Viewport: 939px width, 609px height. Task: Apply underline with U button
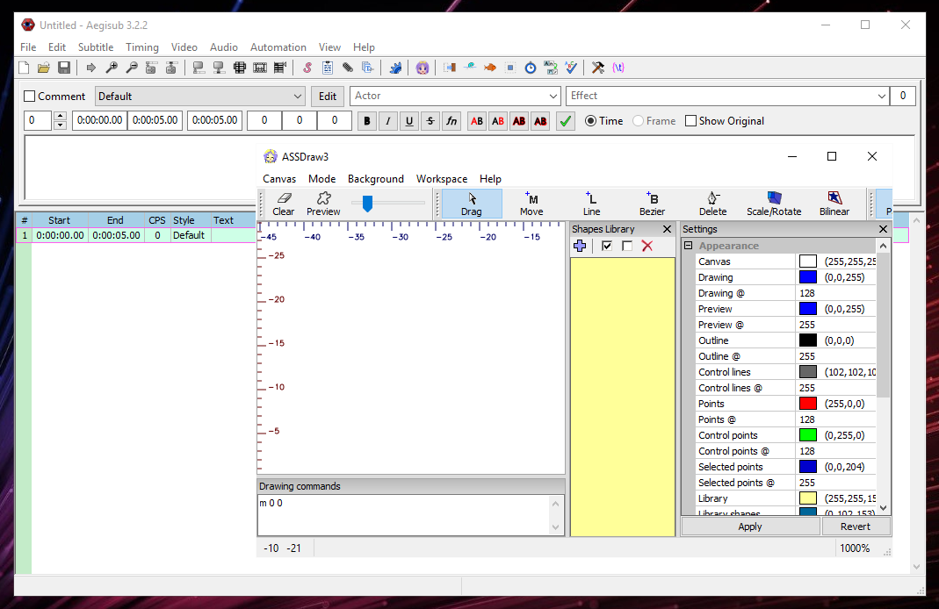[x=409, y=121]
